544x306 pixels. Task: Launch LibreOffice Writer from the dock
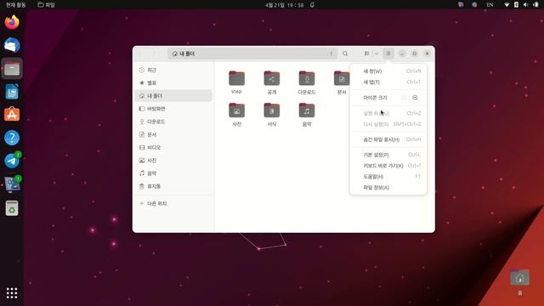click(x=12, y=92)
